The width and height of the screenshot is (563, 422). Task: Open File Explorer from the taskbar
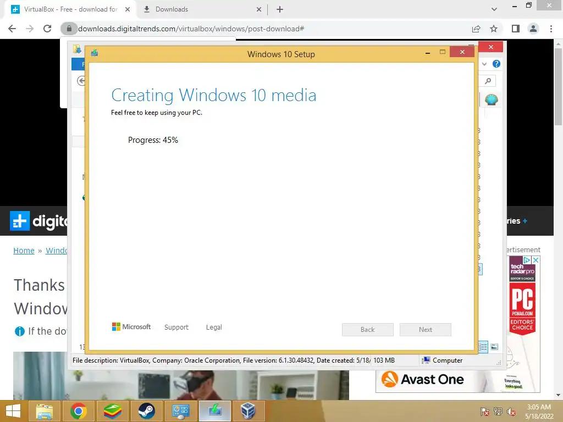click(x=44, y=411)
